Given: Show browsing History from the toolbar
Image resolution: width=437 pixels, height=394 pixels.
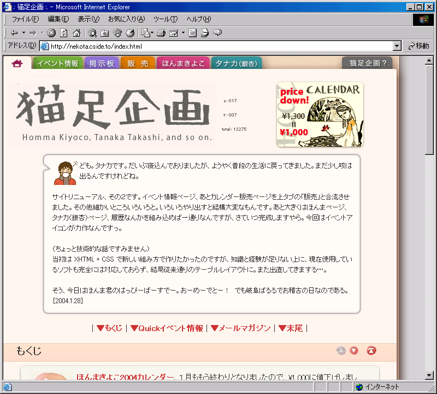Looking at the screenshot, I should (130, 33).
